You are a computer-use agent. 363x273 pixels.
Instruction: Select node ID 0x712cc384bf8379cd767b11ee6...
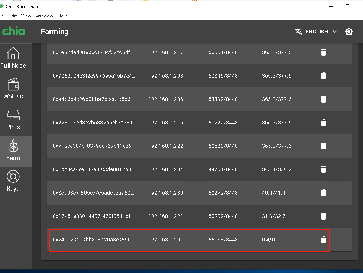tap(94, 146)
